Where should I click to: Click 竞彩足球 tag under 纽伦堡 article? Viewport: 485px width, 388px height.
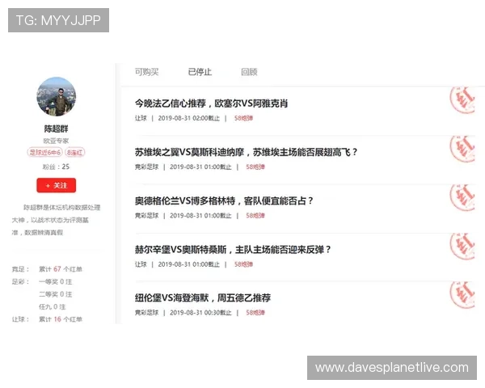(x=146, y=313)
